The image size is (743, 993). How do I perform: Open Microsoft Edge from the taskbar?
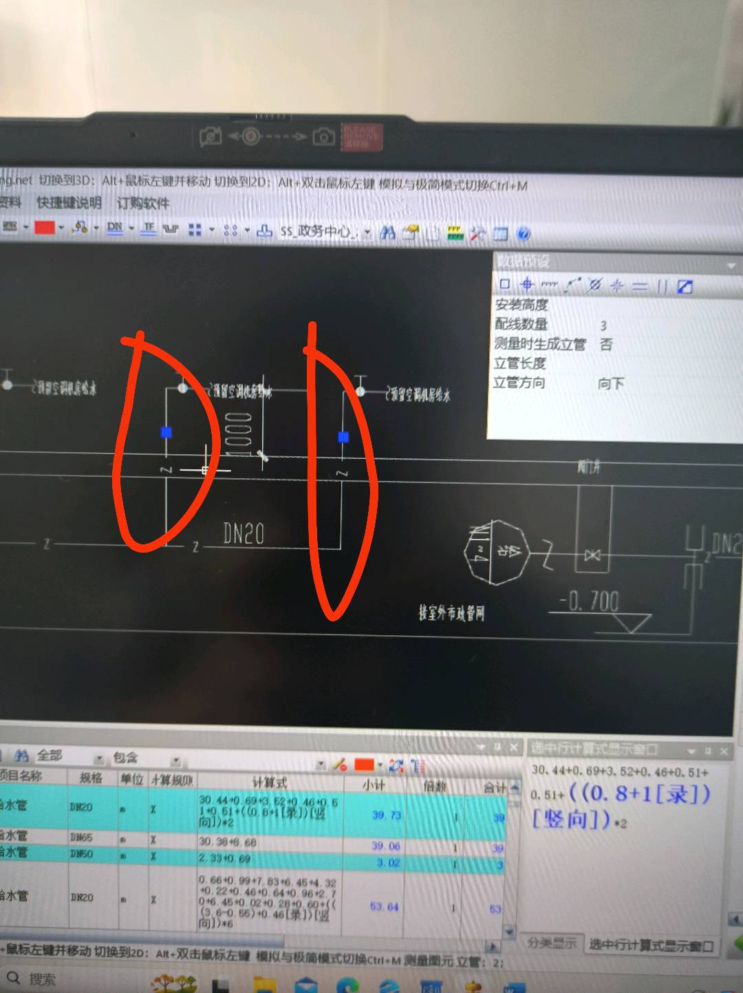pos(348,985)
